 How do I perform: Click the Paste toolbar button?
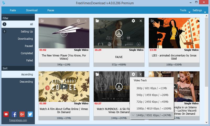pos(13,10)
